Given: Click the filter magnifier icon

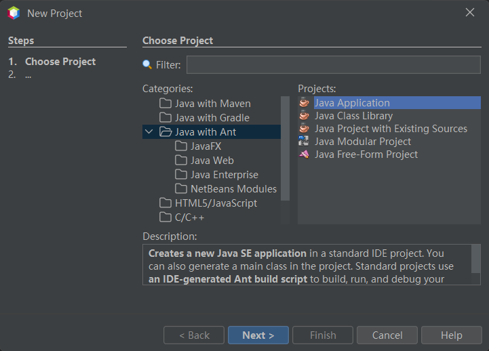Looking at the screenshot, I should 147,65.
